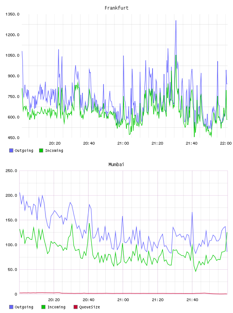Select the Mumbai chart title
Viewport: 233px width, 313px height.
tap(116, 165)
